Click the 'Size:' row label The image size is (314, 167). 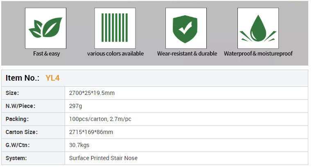tap(12, 93)
